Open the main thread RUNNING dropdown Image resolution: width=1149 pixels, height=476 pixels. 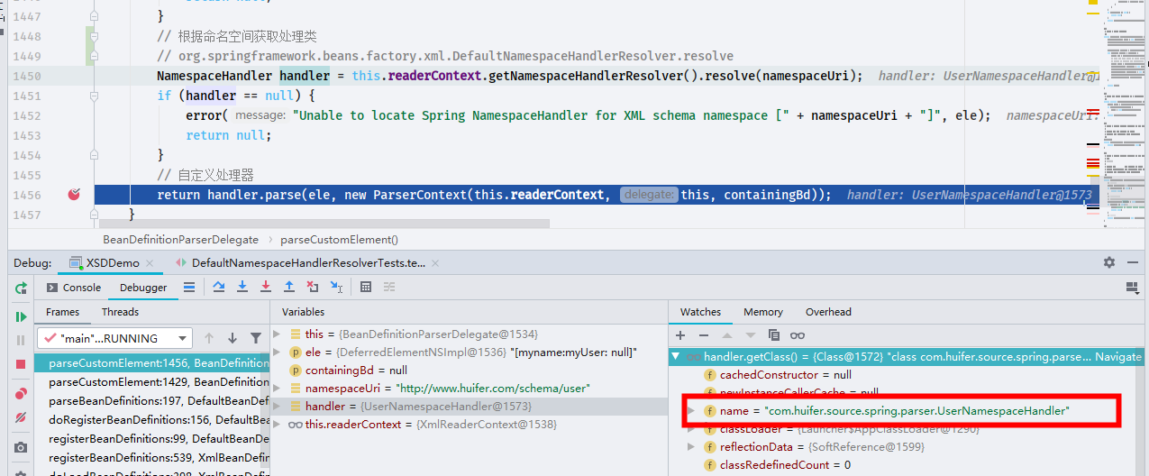click(x=115, y=338)
